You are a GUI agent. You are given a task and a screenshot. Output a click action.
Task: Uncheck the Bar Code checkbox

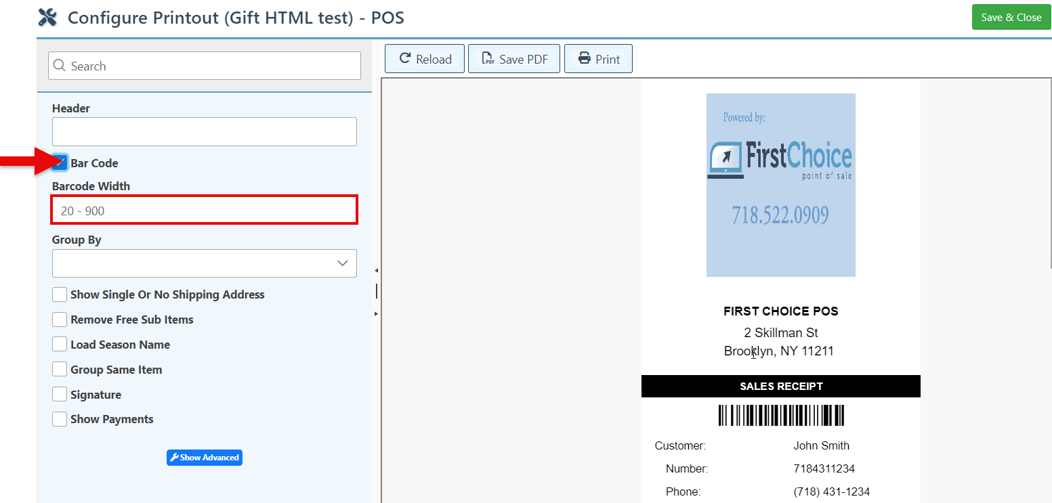(60, 163)
